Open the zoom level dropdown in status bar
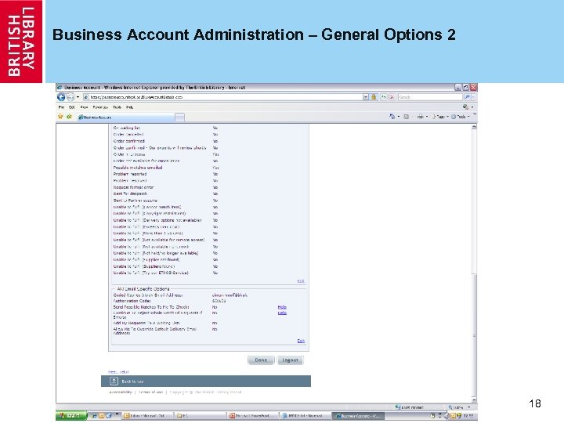Screen dimensions: 564x423 [x=469, y=407]
